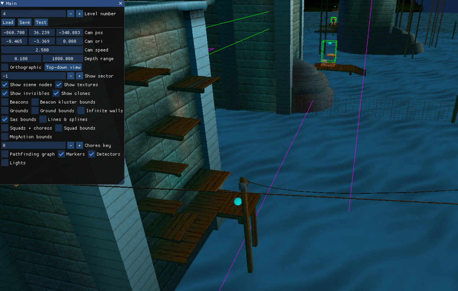Image resolution: width=458 pixels, height=291 pixels.
Task: Click the Show sector input field
Action: (x=33, y=76)
